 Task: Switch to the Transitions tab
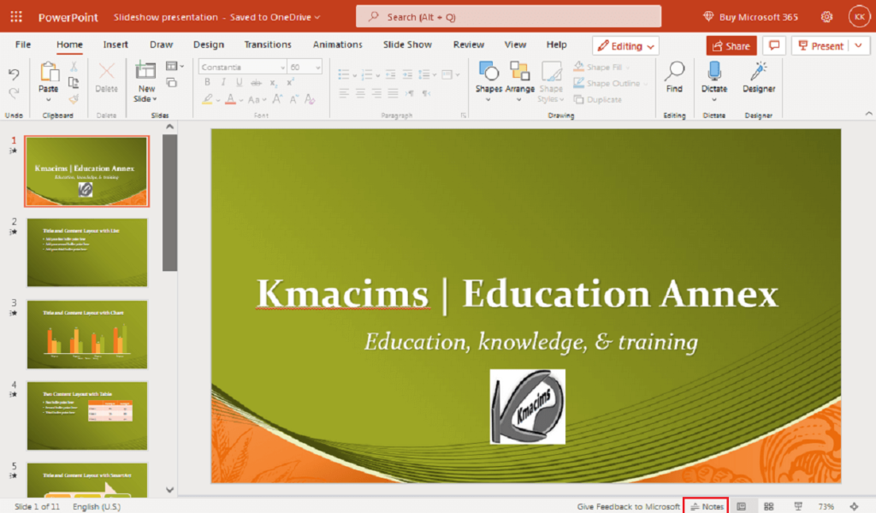[x=268, y=44]
